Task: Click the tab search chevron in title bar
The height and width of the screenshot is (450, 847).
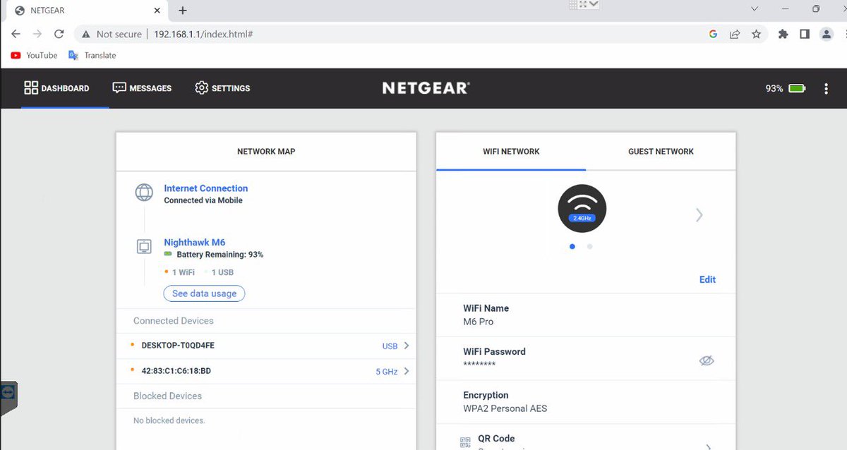Action: click(755, 9)
